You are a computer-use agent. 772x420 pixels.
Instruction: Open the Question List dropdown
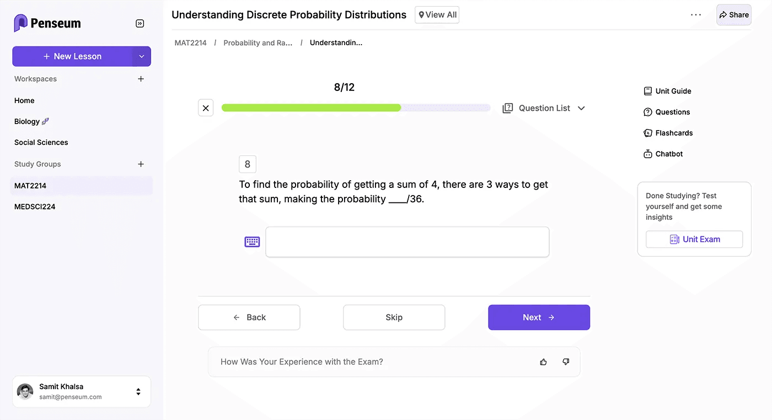[581, 108]
